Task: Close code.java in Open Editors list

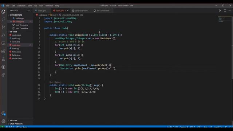Action: coord(11,22)
